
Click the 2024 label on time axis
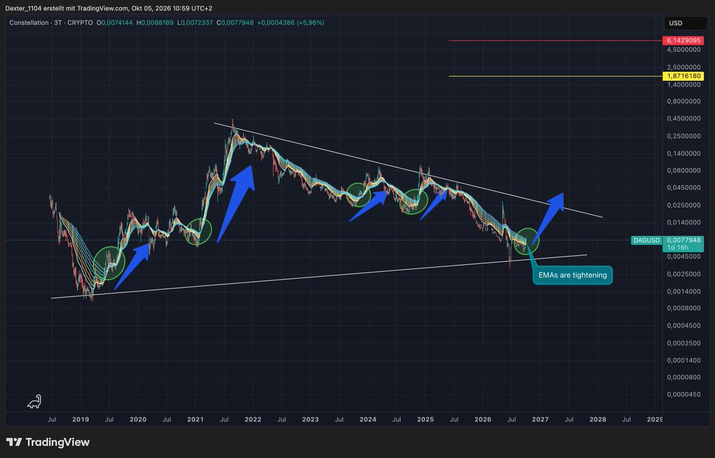point(368,419)
